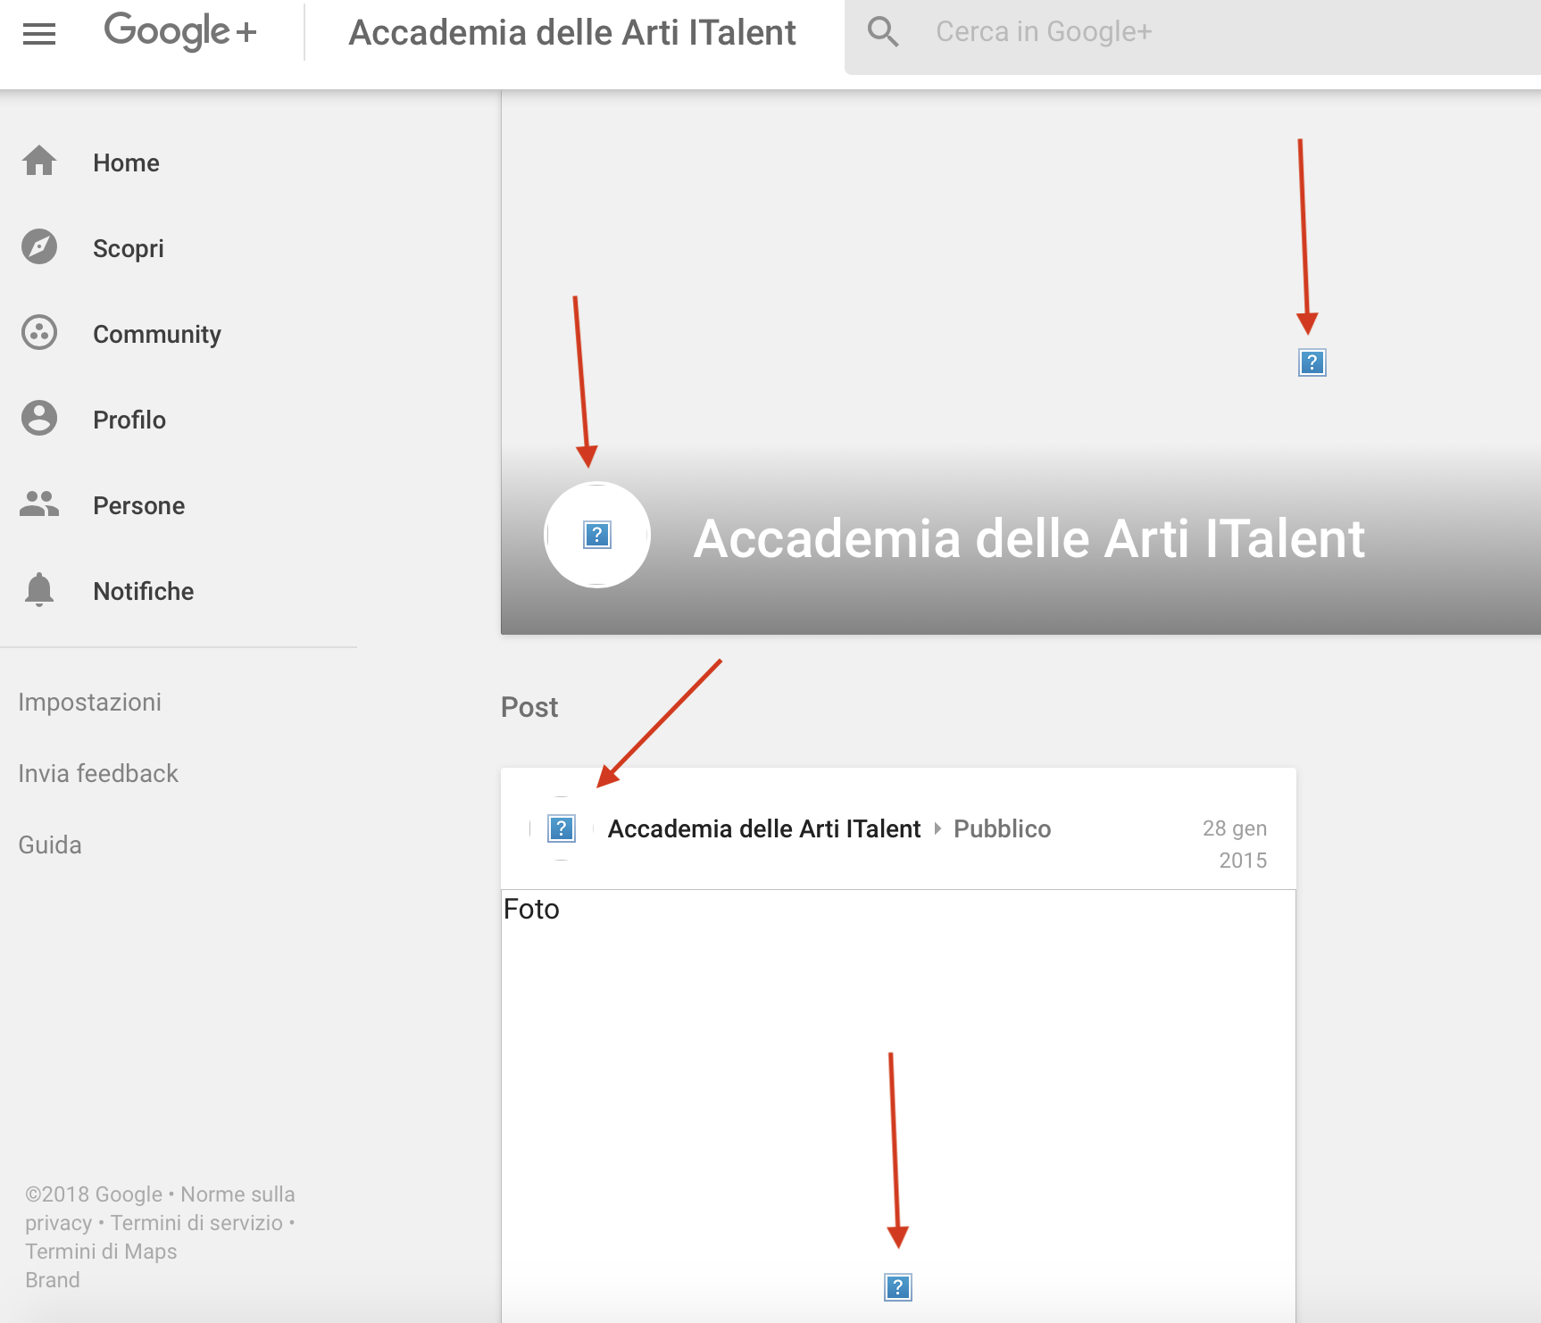Click the ©2018 Google copyright text
1541x1323 pixels.
click(x=94, y=1194)
